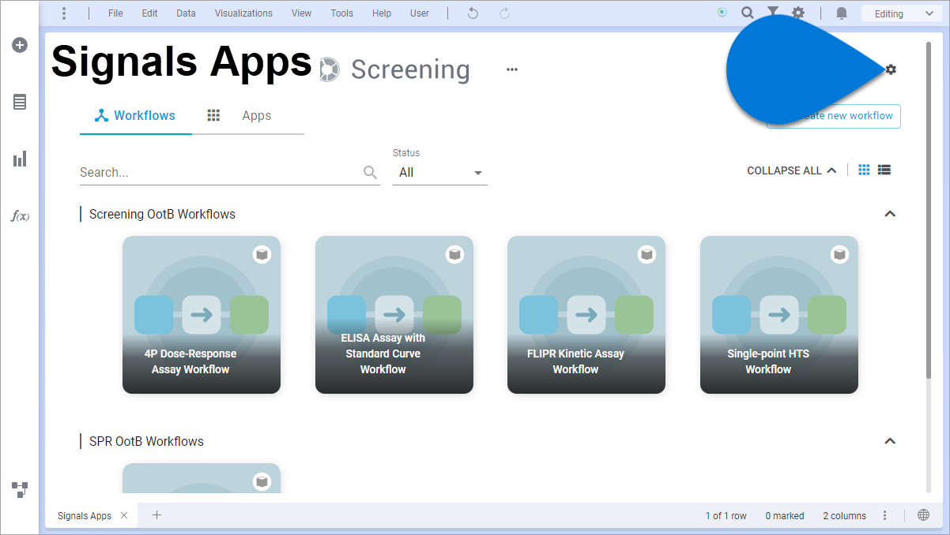Open the Signals Apps settings gear icon
This screenshot has width=950, height=535.
coord(891,69)
